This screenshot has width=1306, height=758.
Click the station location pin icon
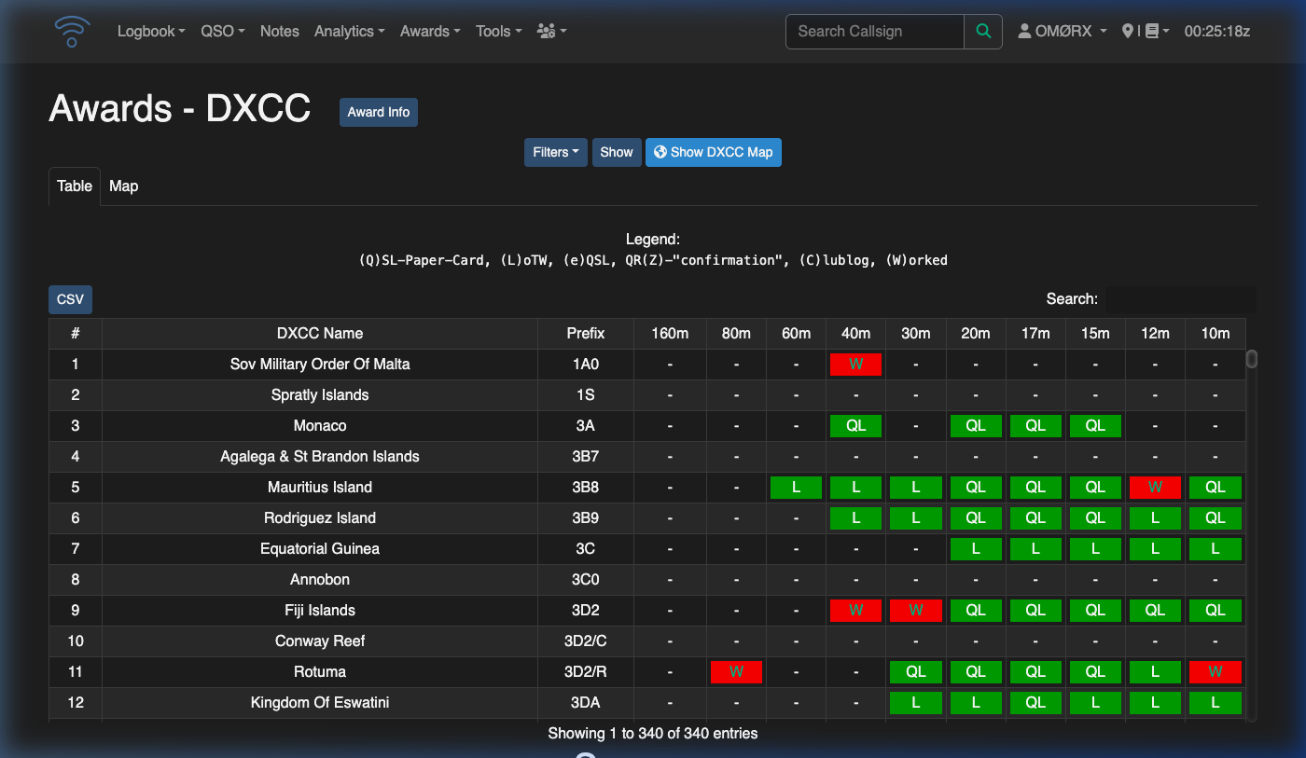(1128, 31)
